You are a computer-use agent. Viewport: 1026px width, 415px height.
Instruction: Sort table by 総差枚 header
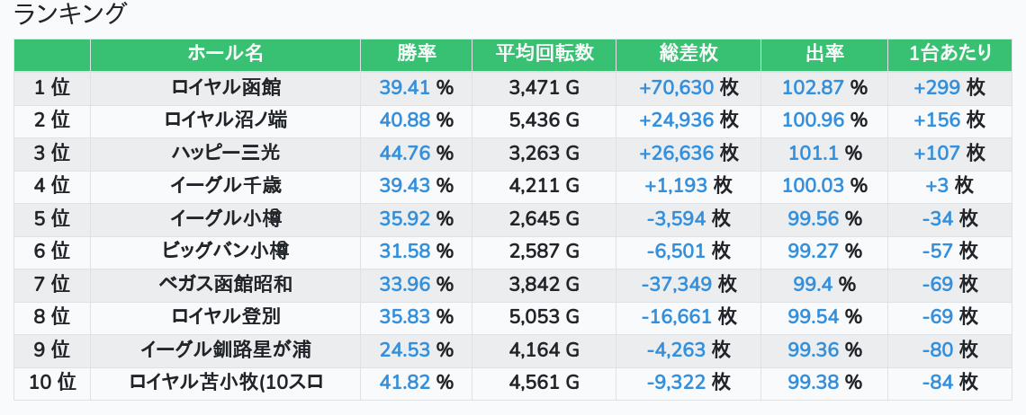tap(688, 54)
